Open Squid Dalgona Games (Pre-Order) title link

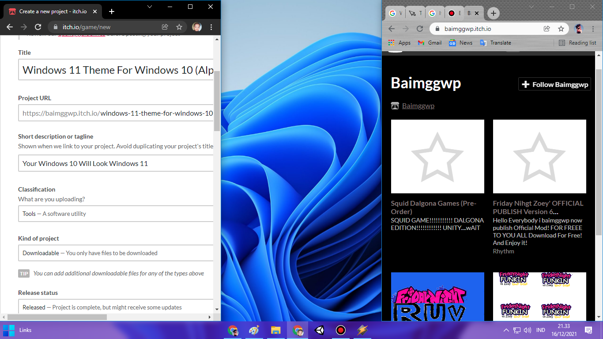coord(433,207)
